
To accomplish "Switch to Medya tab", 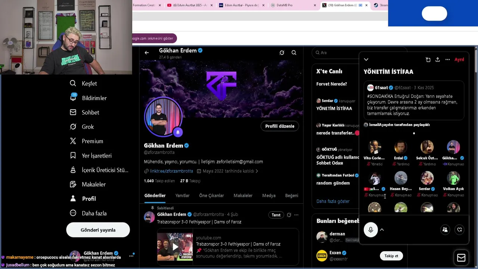I will tap(269, 195).
